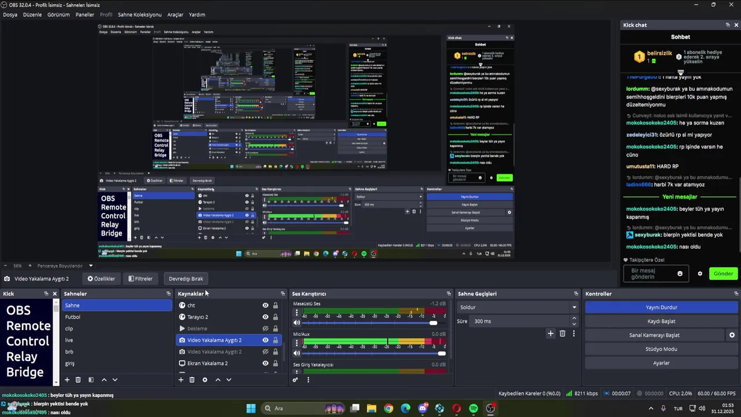Screen dimensions: 741x417
Task: Mute Mic/Aux with the speaker icon
Action: pyautogui.click(x=297, y=353)
